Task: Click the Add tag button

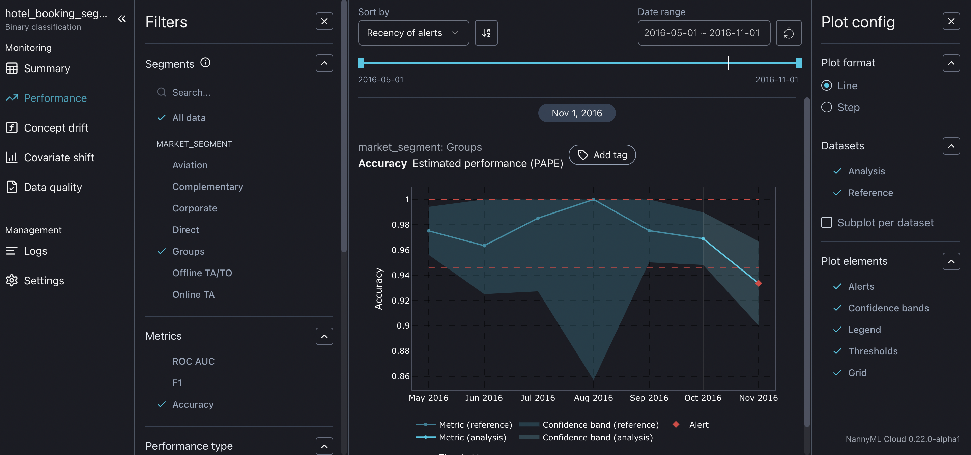Action: pos(602,155)
